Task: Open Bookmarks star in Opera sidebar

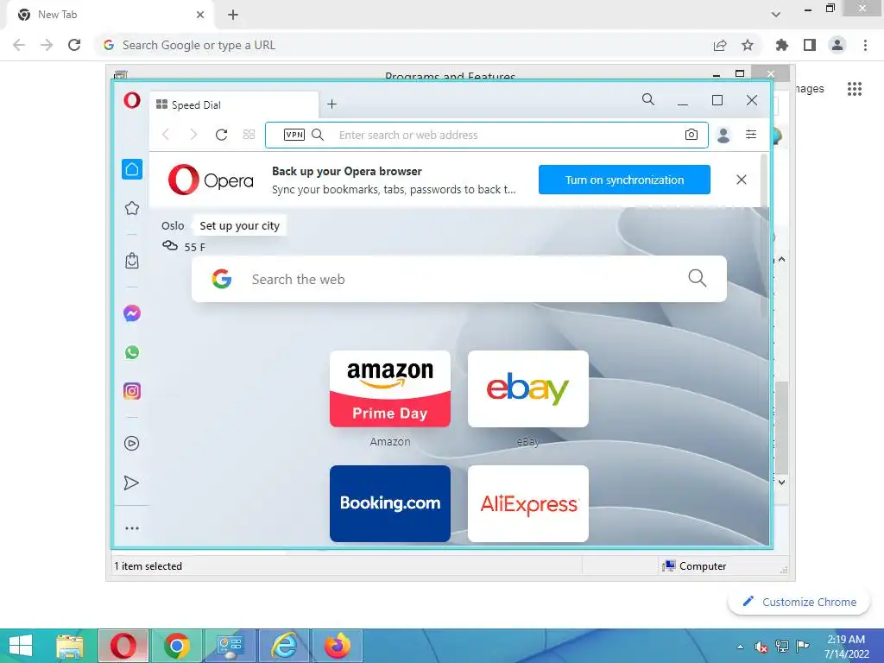Action: pos(132,208)
